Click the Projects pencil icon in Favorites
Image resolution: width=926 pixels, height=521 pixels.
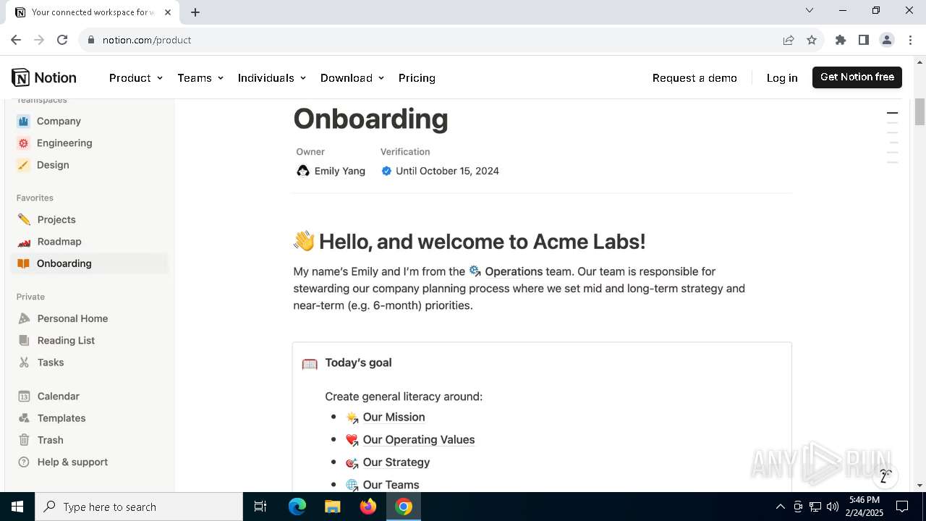coord(24,219)
